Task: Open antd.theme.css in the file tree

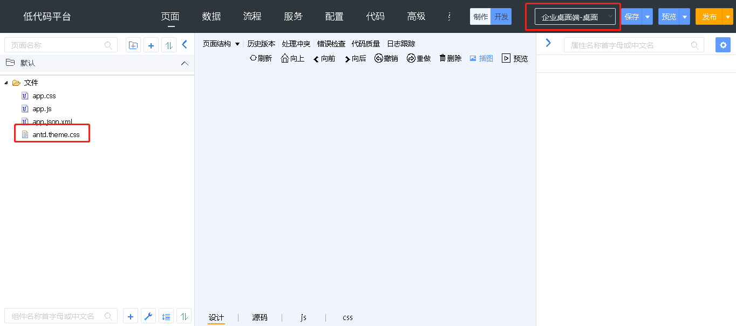Action: [x=56, y=134]
